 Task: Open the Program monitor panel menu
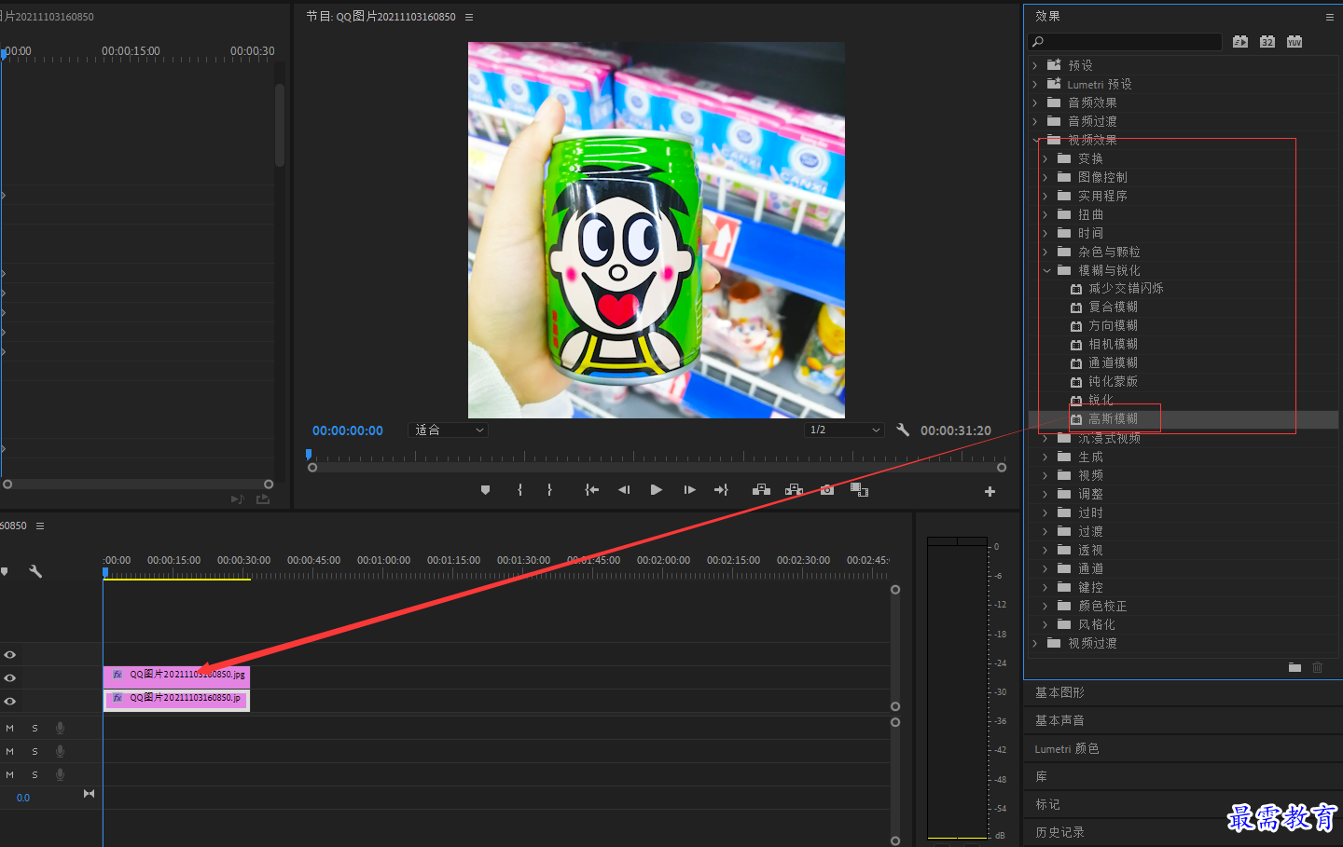(x=469, y=17)
